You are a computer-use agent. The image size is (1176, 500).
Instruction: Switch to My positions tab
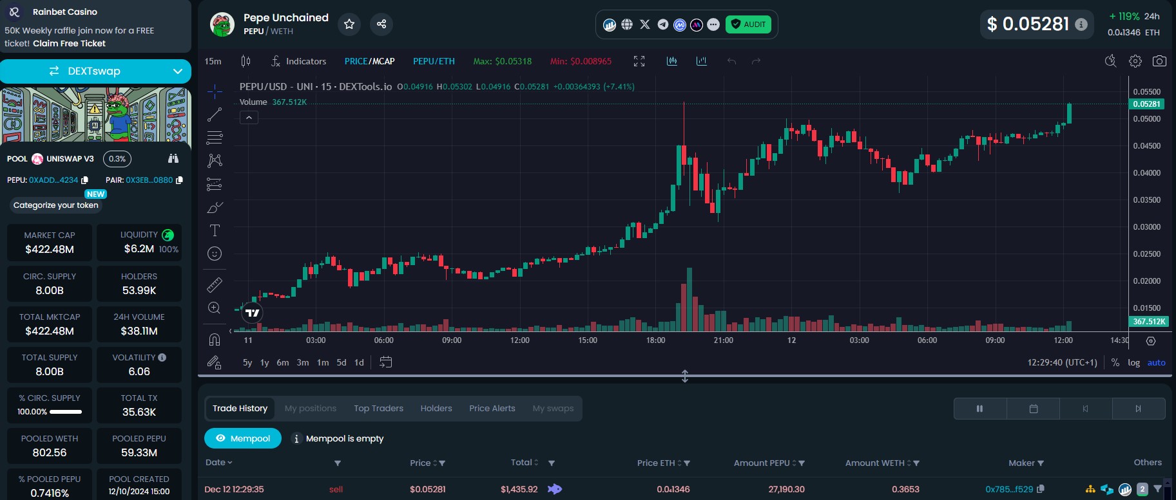[x=311, y=408]
